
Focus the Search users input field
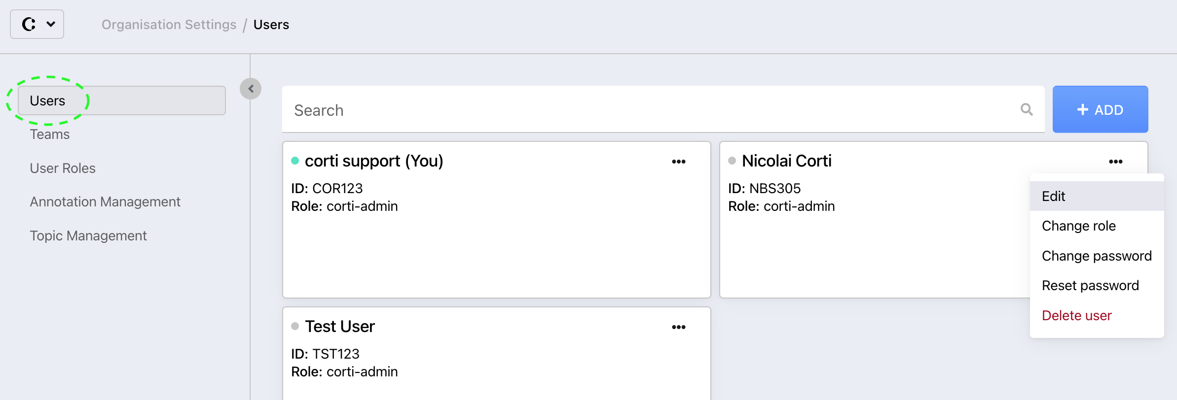(651, 110)
